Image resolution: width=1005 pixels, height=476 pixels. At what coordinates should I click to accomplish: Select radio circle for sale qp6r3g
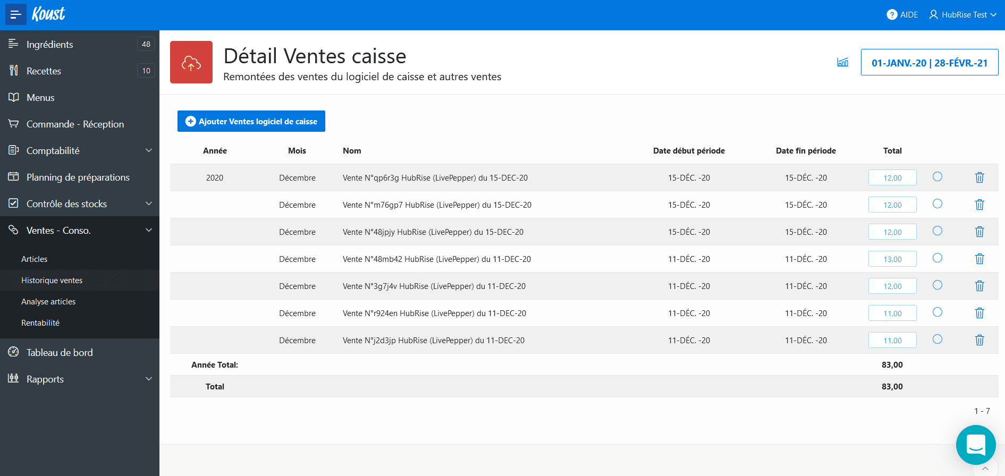pos(938,176)
